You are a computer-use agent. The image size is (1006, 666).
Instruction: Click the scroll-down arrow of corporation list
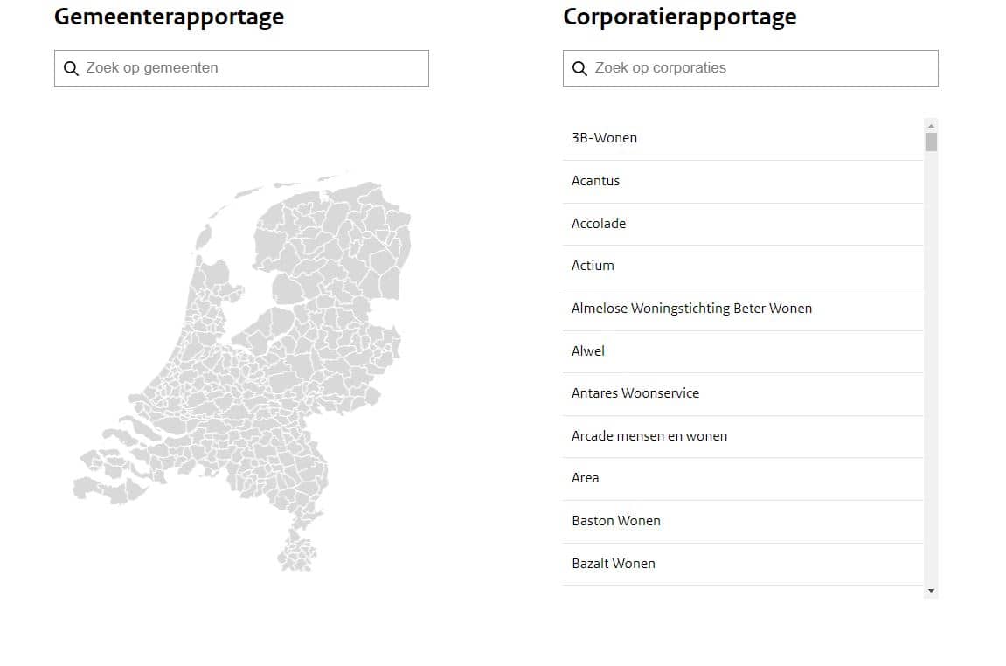click(x=931, y=592)
